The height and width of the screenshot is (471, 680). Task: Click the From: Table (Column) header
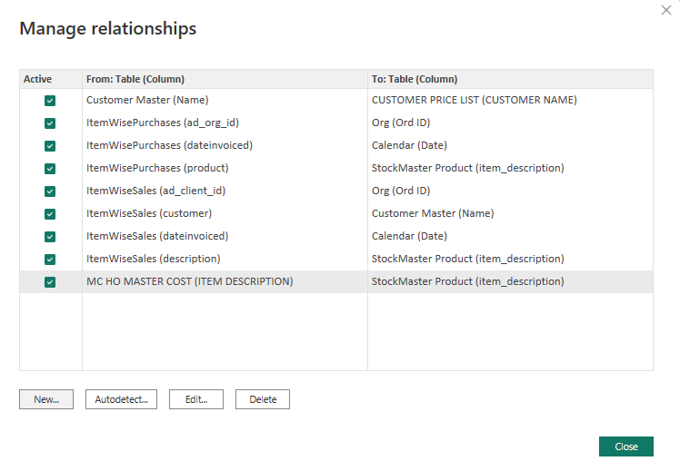point(225,79)
